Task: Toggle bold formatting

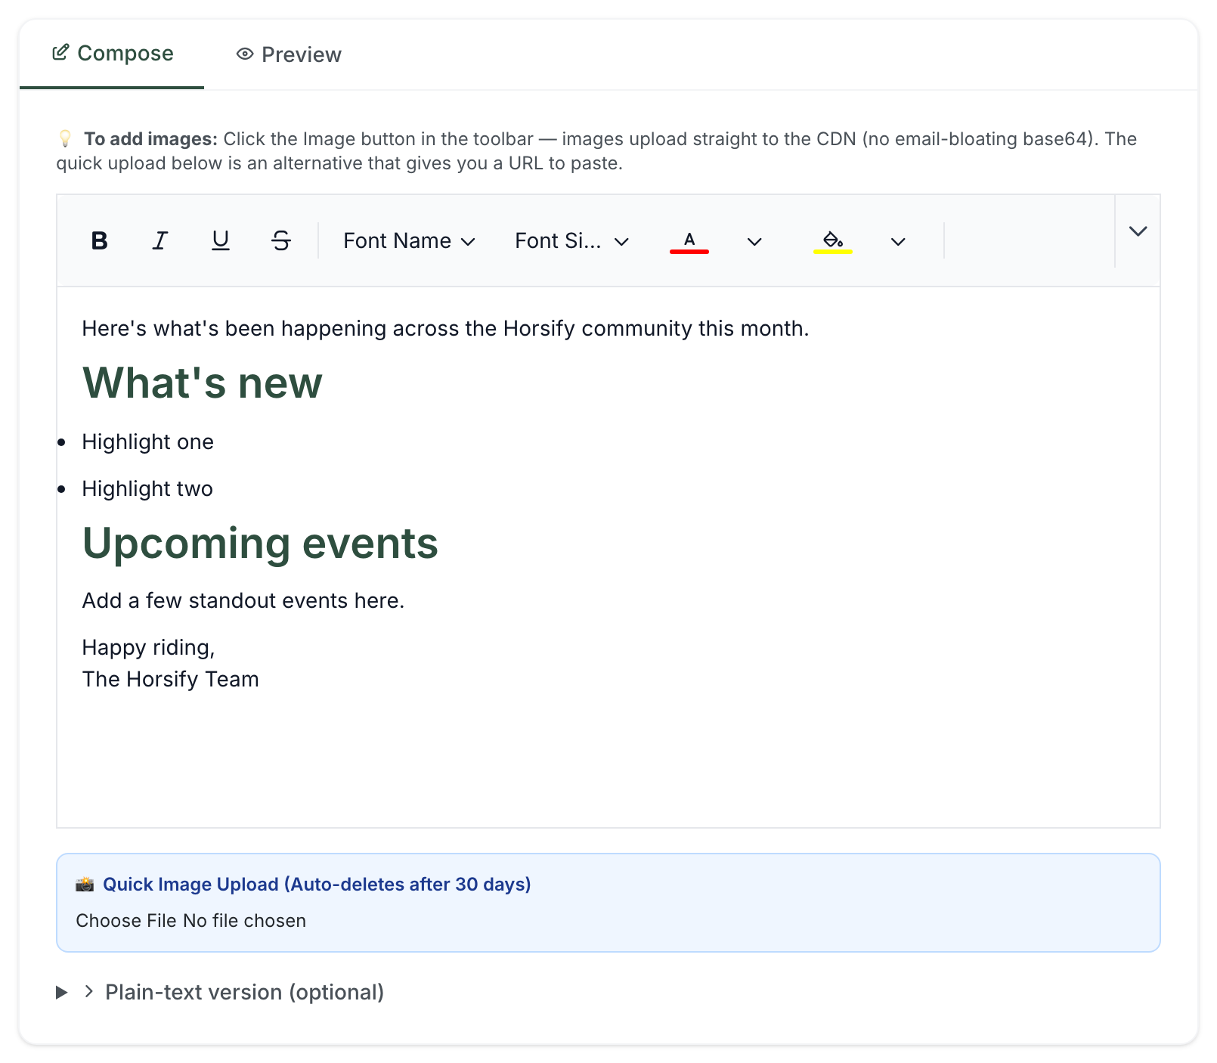Action: (x=99, y=240)
